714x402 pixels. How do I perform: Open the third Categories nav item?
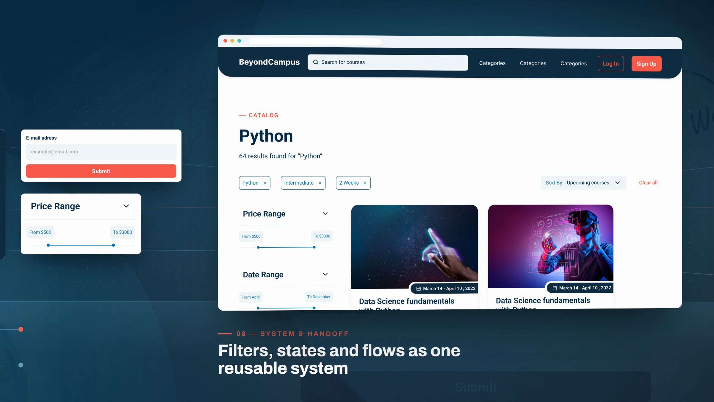click(574, 63)
